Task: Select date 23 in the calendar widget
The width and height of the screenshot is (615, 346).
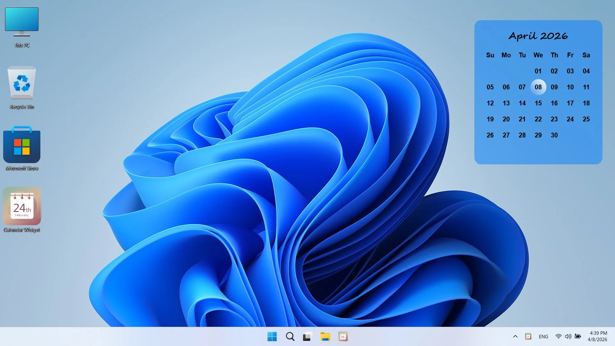Action: [x=554, y=119]
